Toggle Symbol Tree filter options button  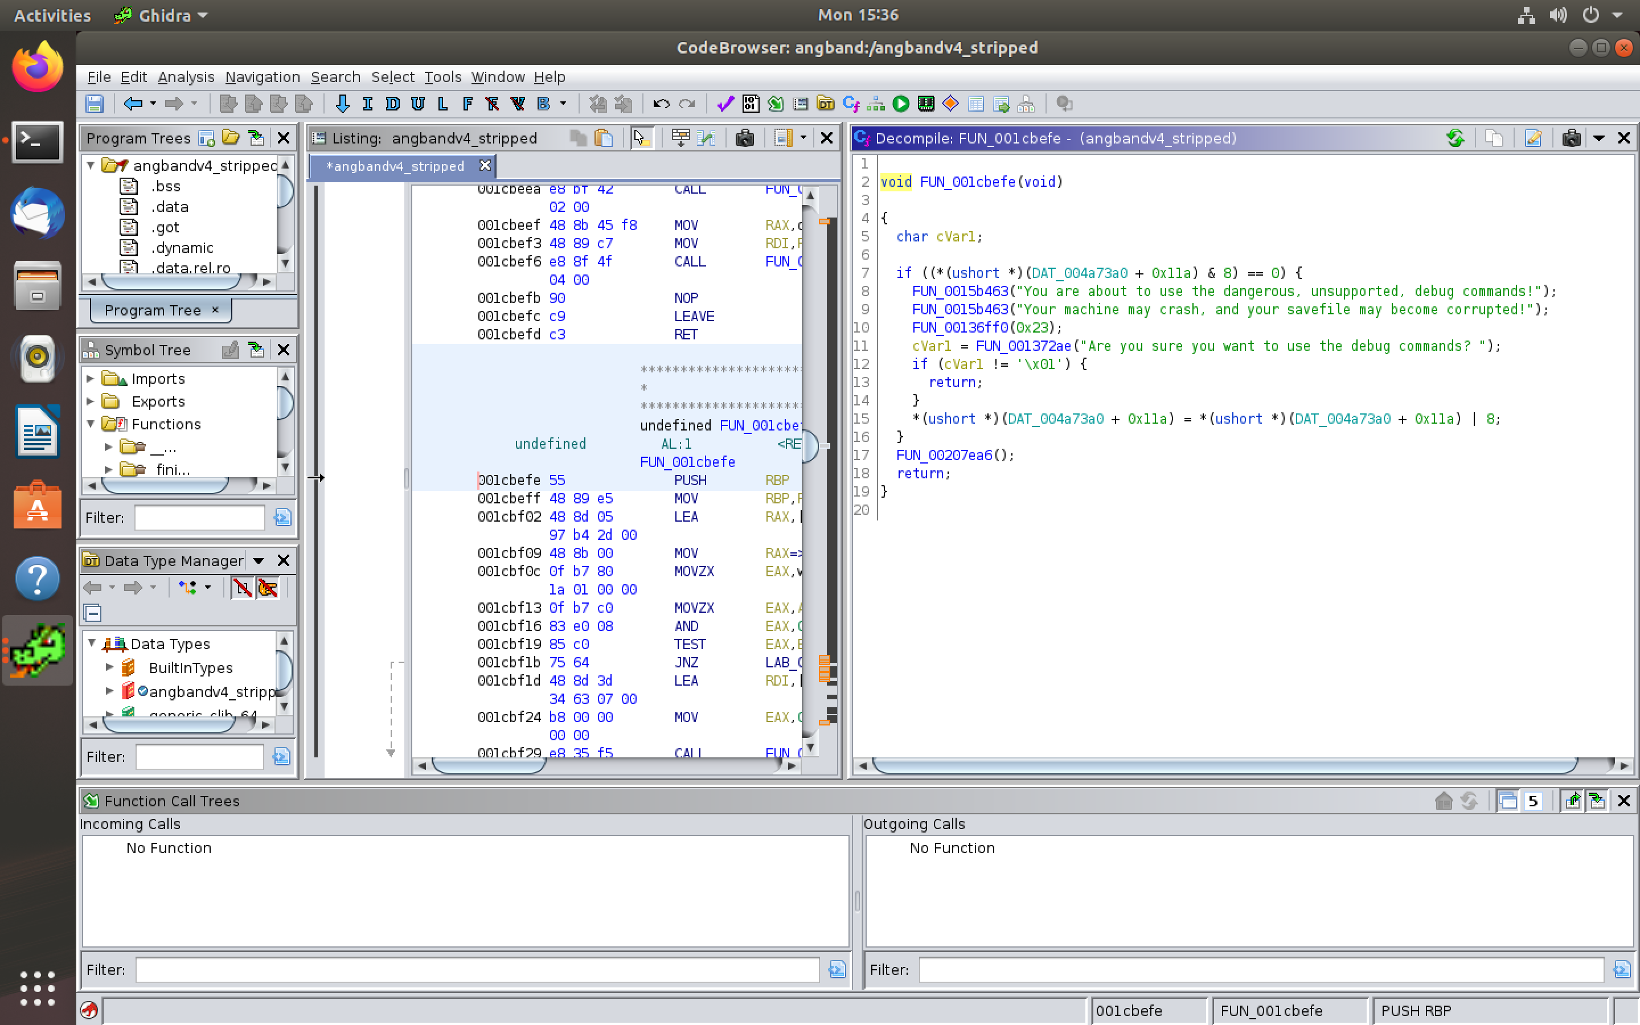[x=282, y=517]
